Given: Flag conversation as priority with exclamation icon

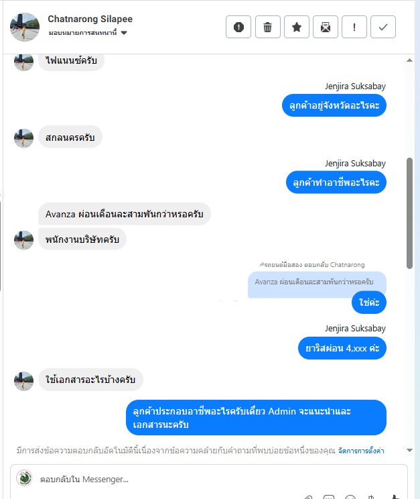Looking at the screenshot, I should [x=354, y=27].
